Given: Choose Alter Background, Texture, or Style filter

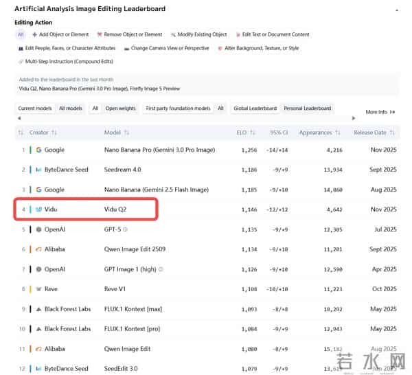Looking at the screenshot, I should (x=258, y=49).
